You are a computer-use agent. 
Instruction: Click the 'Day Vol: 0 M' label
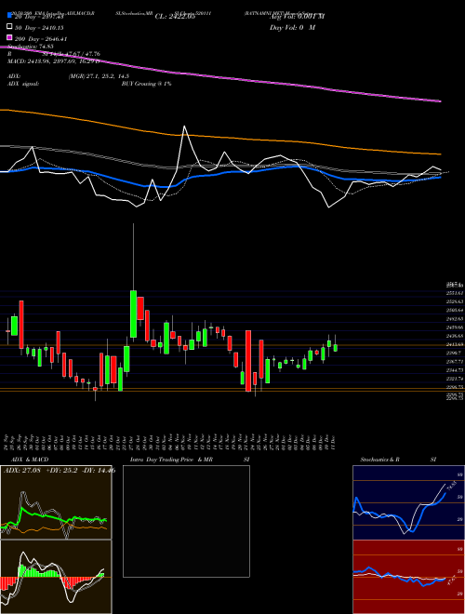tap(292, 27)
